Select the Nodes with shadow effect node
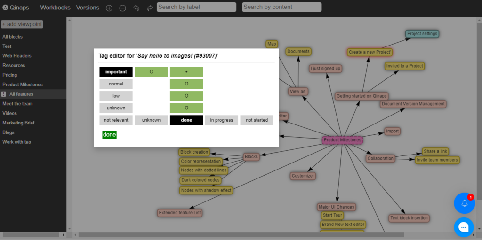Screen dimensions: 482x240 click(x=206, y=190)
